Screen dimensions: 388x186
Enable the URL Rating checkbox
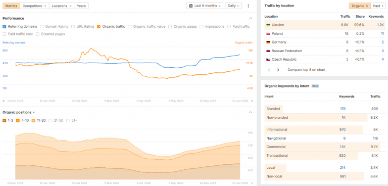tap(73, 26)
